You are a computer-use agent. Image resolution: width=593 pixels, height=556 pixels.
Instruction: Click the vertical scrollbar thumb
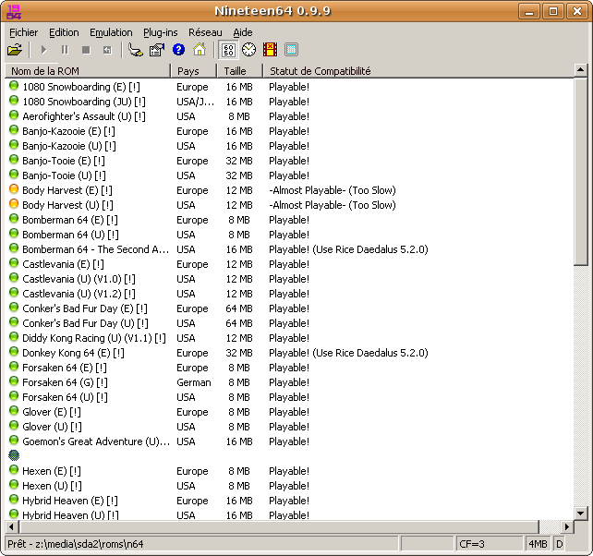click(580, 172)
